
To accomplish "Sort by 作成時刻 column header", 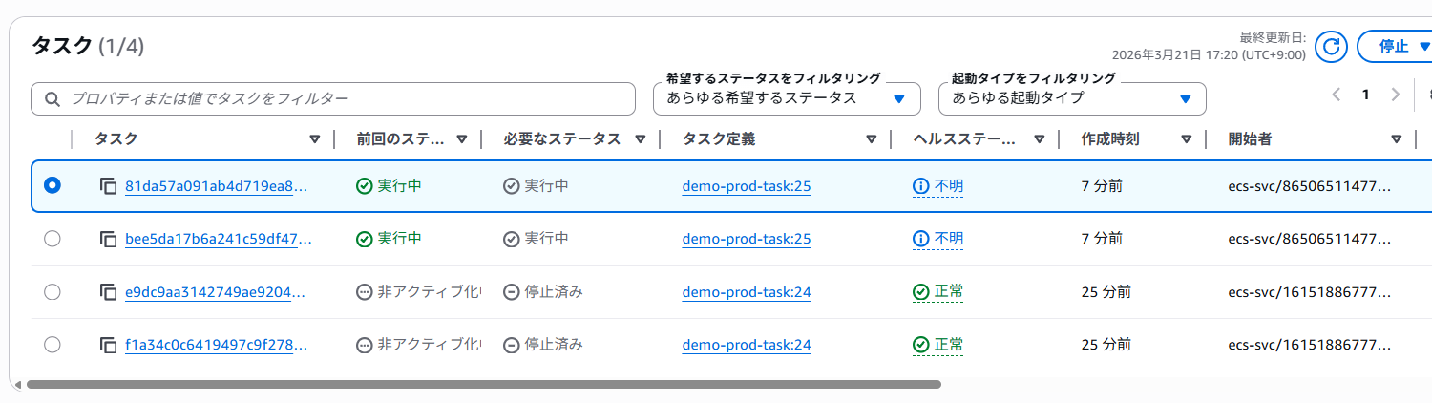I will click(x=1186, y=139).
